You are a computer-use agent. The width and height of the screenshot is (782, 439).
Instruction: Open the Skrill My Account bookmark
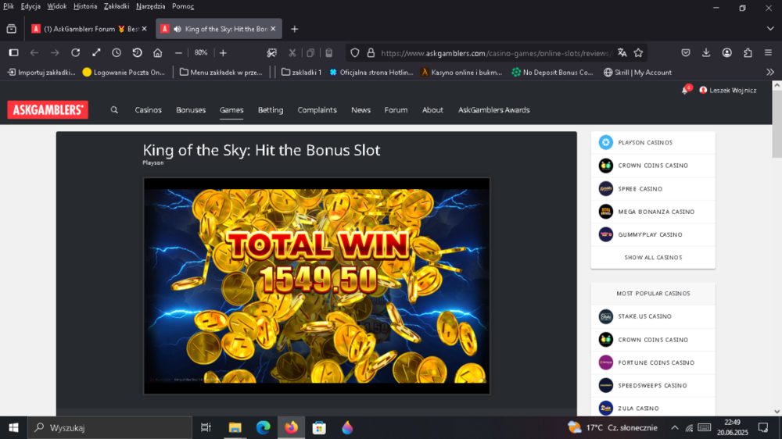click(x=637, y=72)
